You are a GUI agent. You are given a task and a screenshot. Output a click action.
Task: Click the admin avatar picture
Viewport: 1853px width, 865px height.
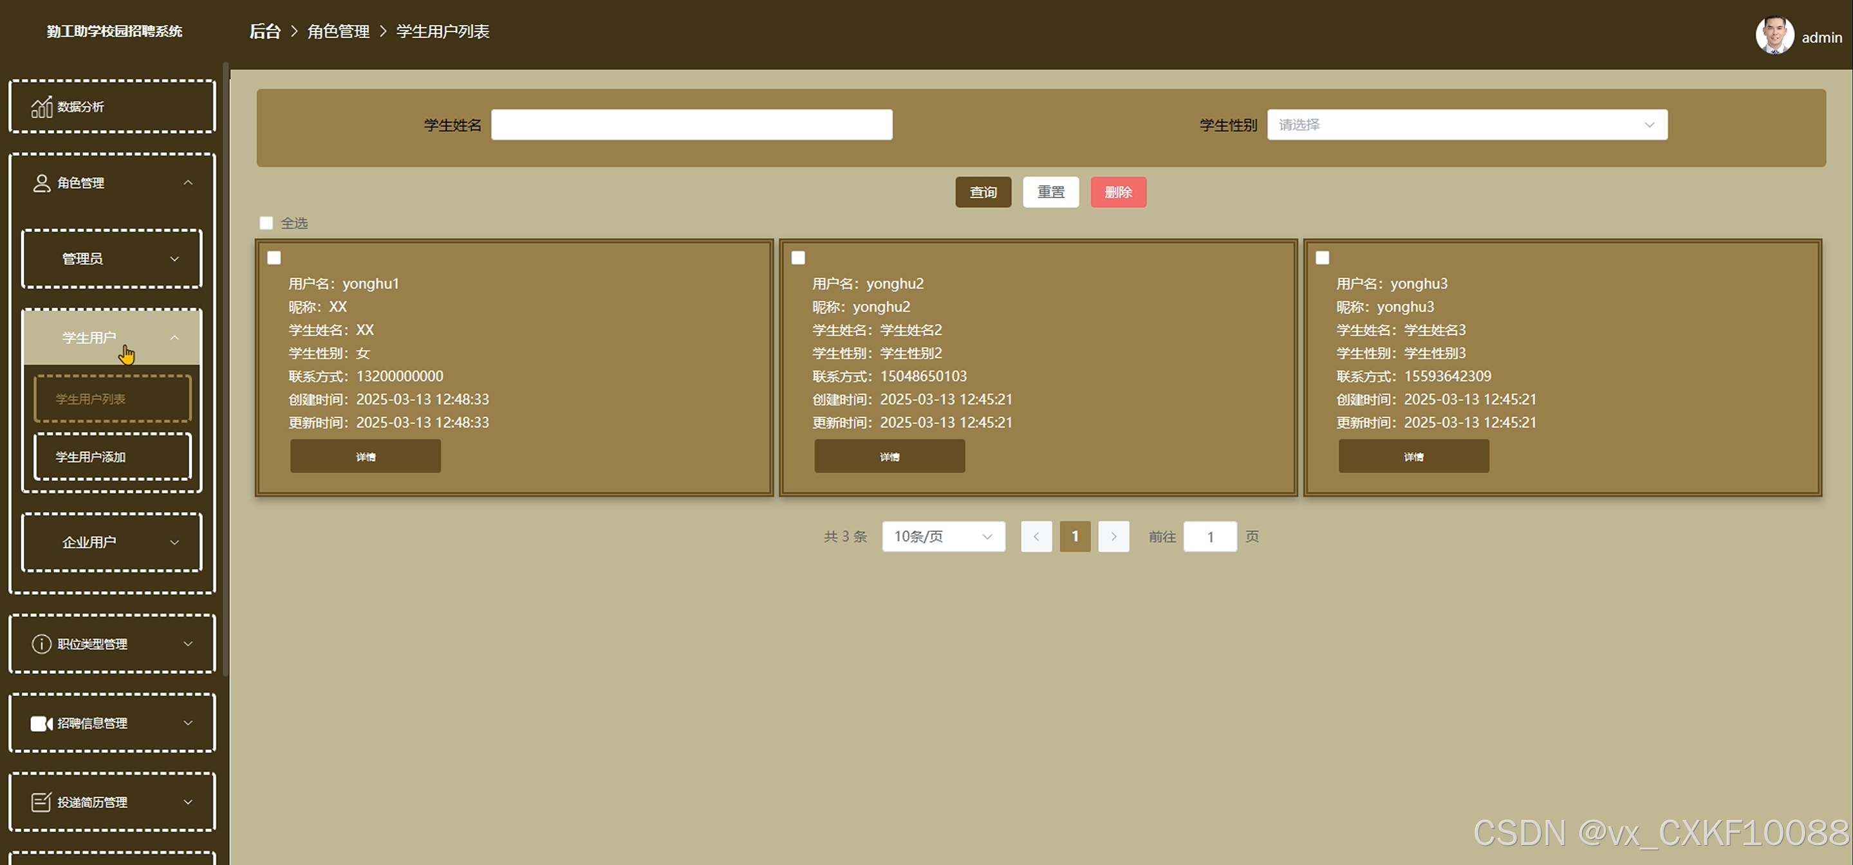coord(1774,35)
